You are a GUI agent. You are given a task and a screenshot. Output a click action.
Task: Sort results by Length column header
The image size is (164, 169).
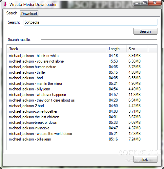116,49
